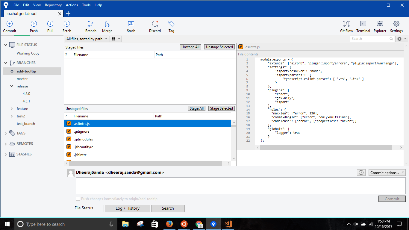This screenshot has width=409, height=230.
Task: Enable push changes immediately checkbox
Action: pos(78,199)
